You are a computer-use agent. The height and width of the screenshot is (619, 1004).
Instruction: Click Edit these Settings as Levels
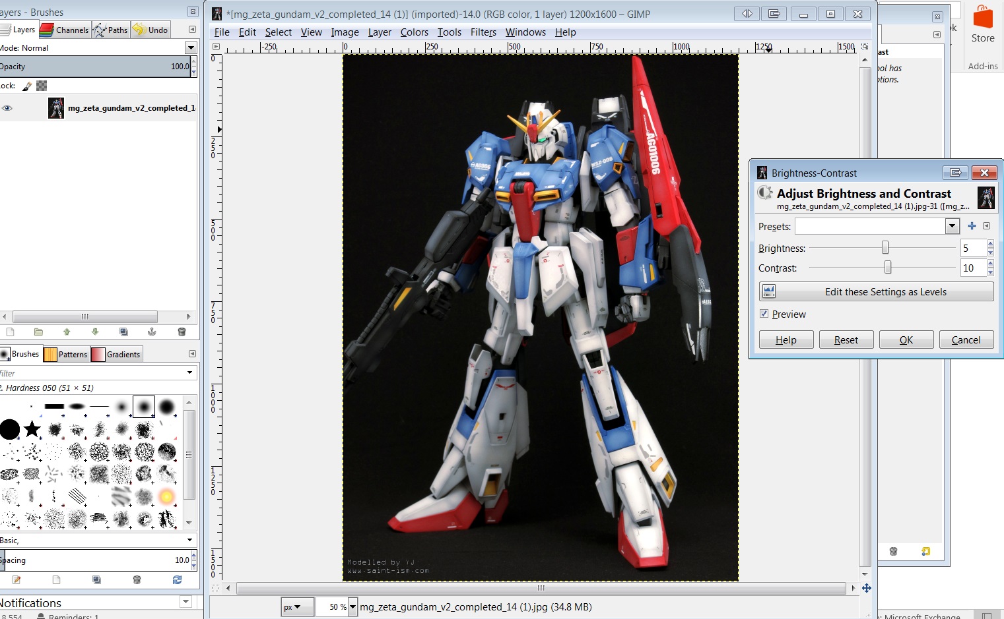(x=877, y=291)
